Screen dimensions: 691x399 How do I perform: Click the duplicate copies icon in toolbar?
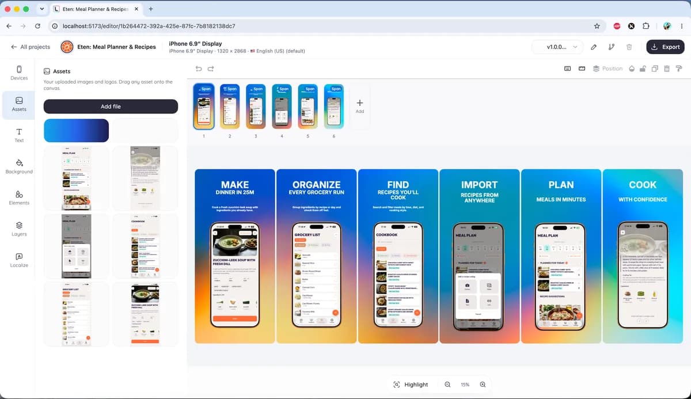tap(655, 69)
